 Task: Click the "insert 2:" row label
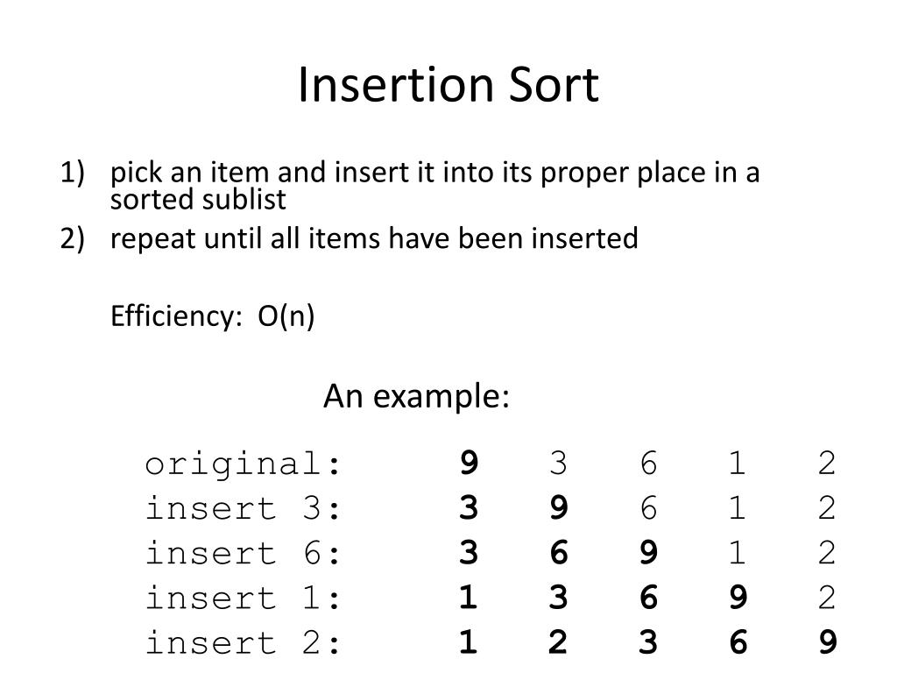click(x=244, y=642)
